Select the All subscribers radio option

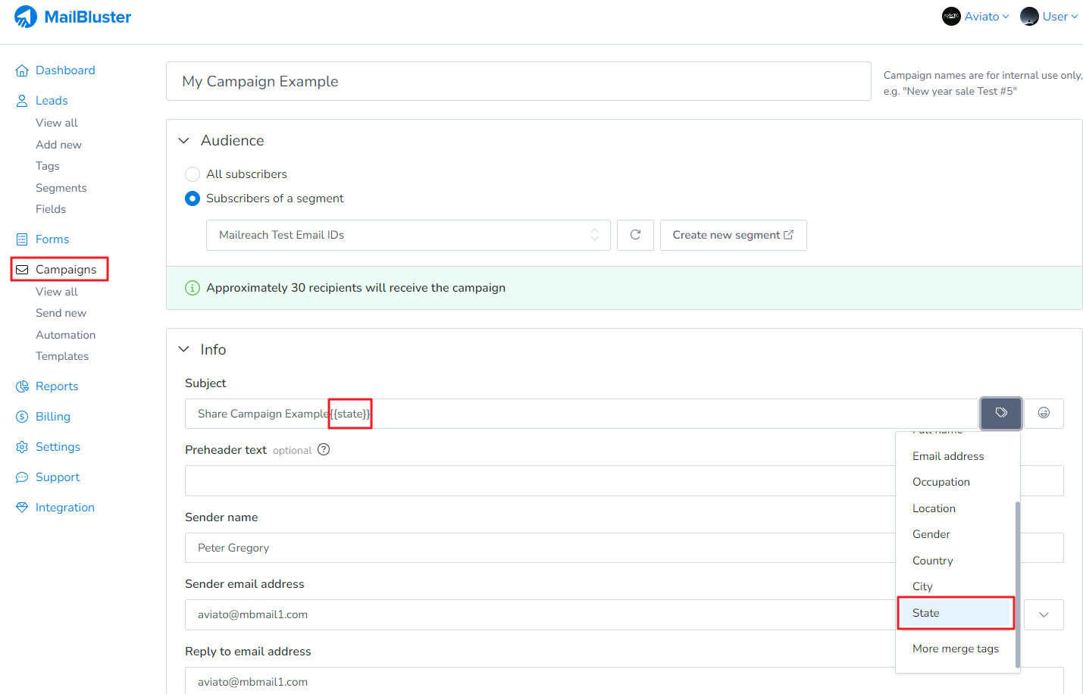coord(192,174)
